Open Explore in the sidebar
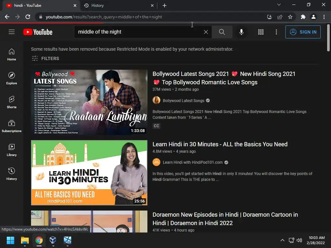The height and width of the screenshot is (248, 331). [x=12, y=78]
